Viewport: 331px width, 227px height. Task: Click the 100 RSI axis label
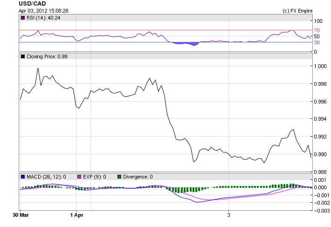[x=318, y=21]
